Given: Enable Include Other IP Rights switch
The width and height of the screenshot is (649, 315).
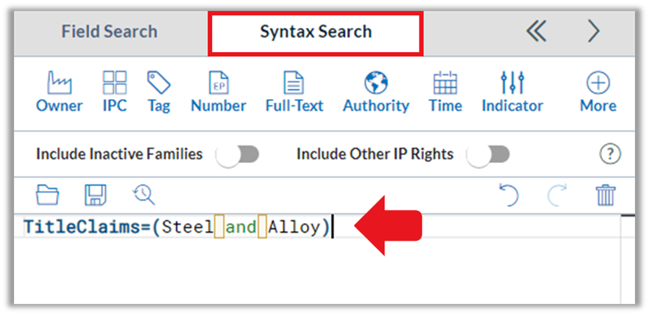Looking at the screenshot, I should pyautogui.click(x=488, y=155).
